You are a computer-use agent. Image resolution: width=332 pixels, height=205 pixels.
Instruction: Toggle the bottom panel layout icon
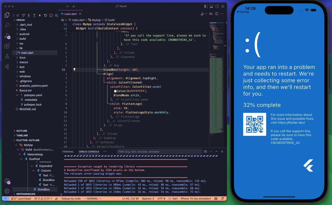(x=211, y=6)
